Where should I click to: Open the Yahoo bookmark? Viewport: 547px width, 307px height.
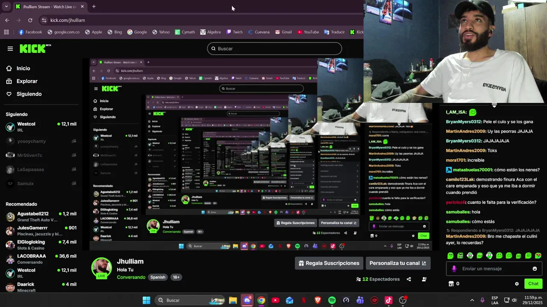(x=161, y=32)
